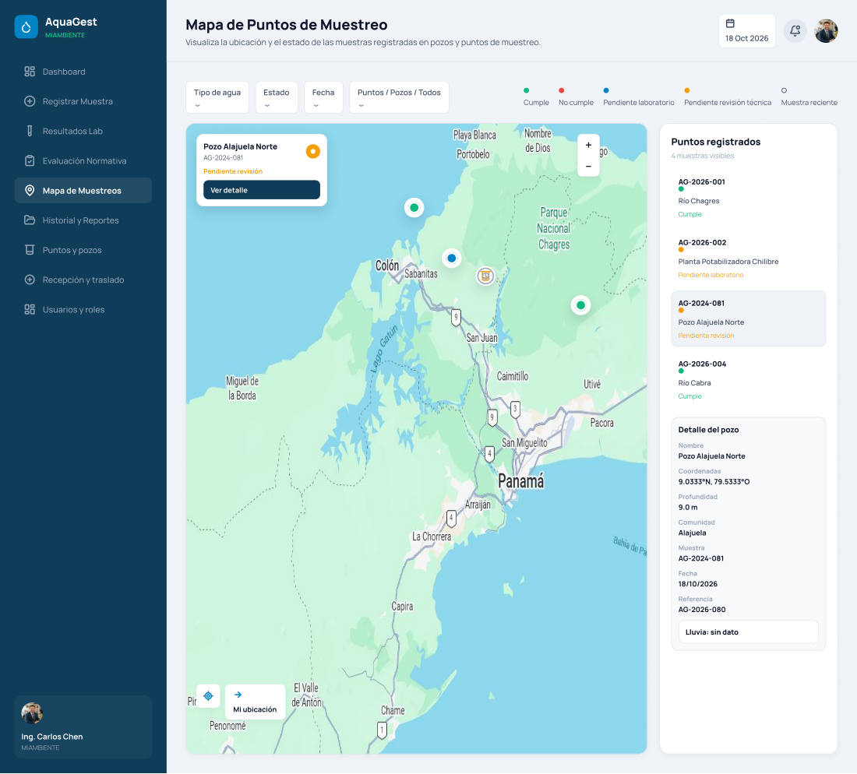Click the green marker near Parque Nacional Chagres
The width and height of the screenshot is (857, 774).
(580, 305)
